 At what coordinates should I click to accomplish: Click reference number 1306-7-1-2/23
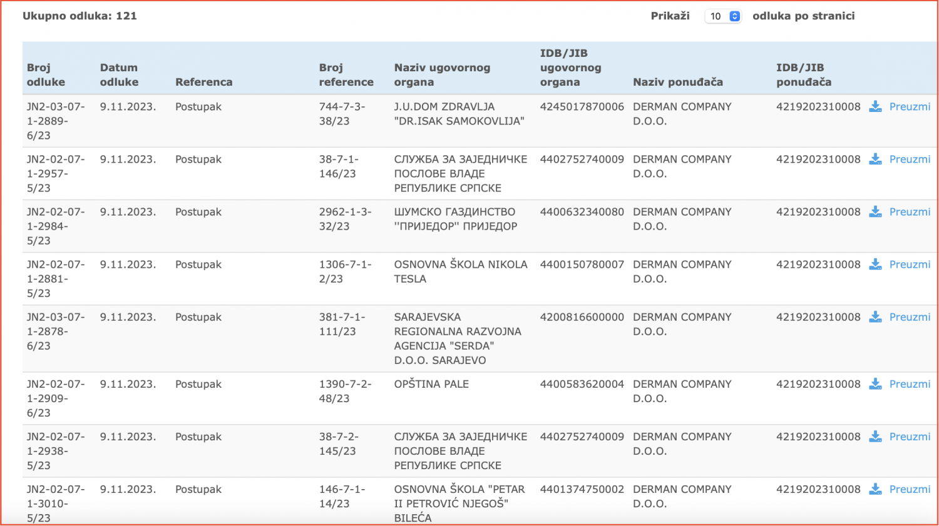345,271
